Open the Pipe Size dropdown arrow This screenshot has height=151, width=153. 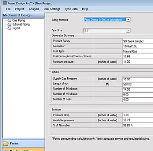coord(128,31)
